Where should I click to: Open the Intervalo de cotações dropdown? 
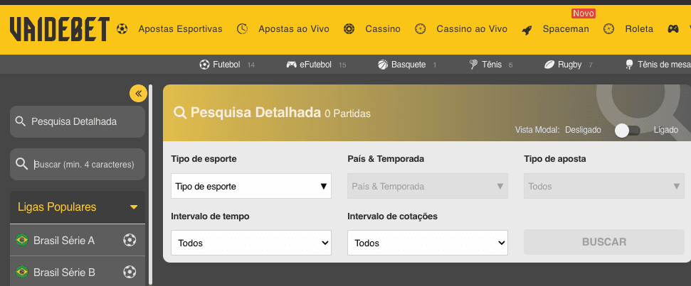pyautogui.click(x=428, y=243)
